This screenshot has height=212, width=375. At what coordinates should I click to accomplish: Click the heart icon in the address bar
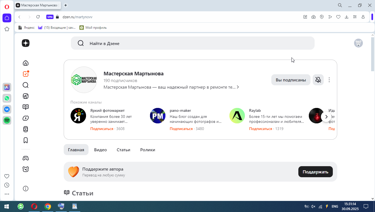(338, 17)
